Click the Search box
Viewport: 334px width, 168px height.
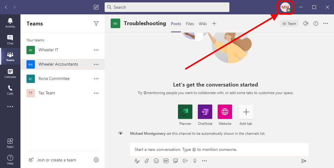pos(167,7)
